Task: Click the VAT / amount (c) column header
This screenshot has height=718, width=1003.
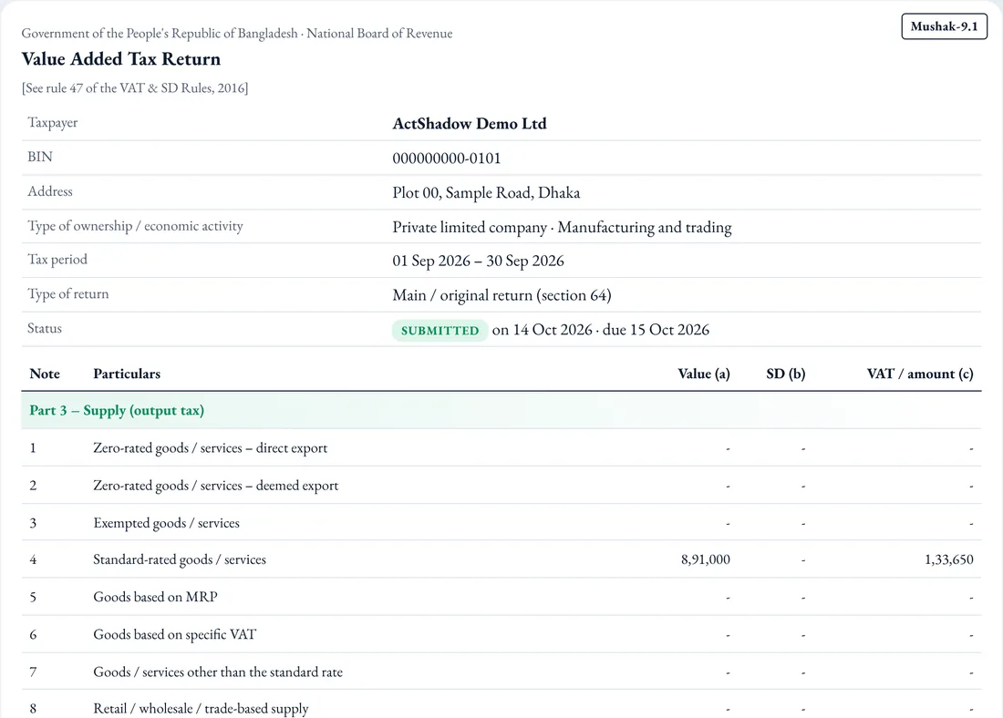Action: (920, 374)
